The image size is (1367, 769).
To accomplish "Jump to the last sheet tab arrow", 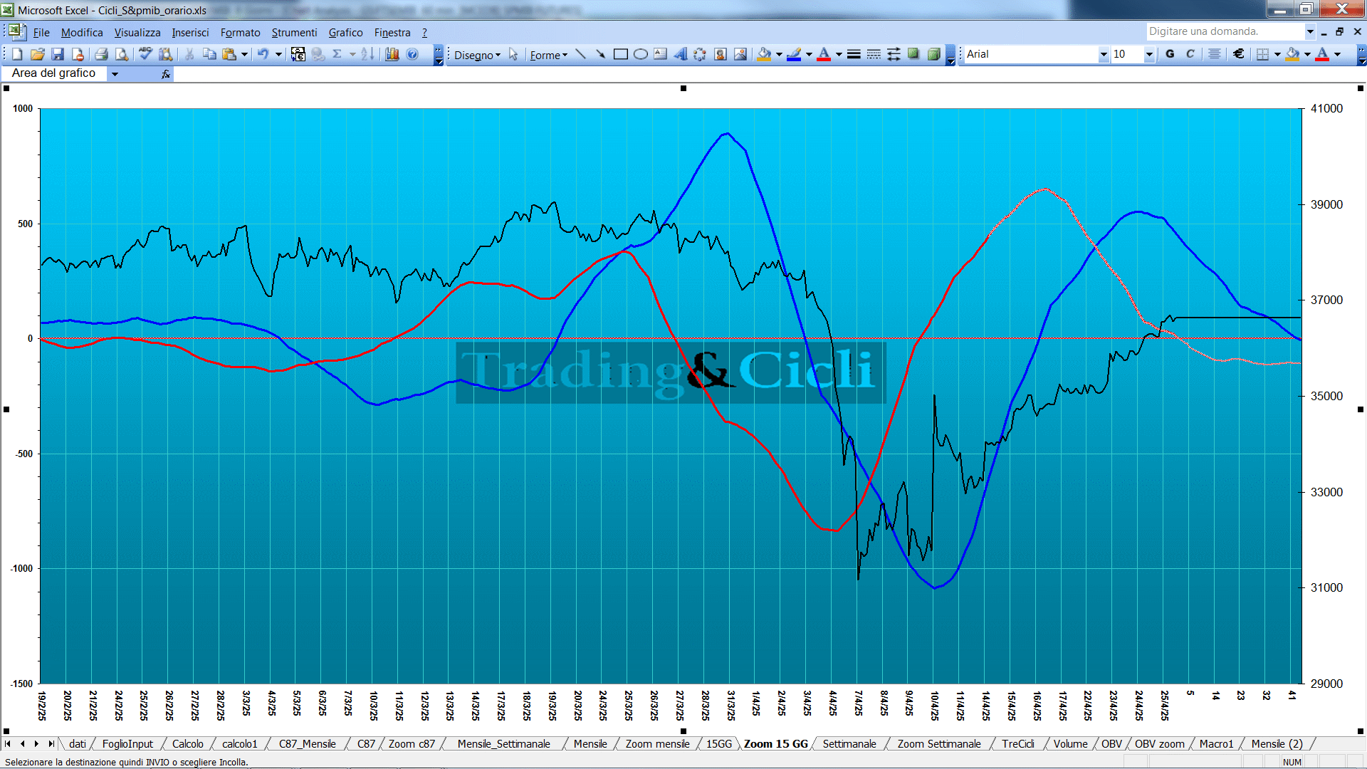I will point(51,744).
